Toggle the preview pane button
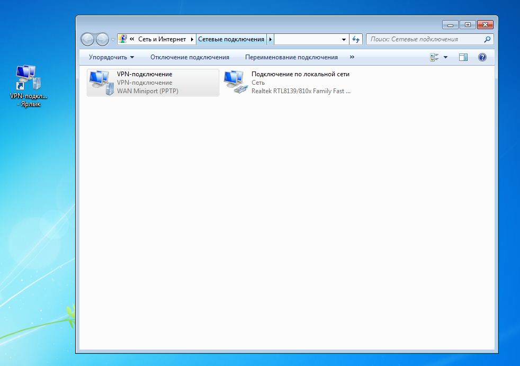This screenshot has width=520, height=366. point(463,57)
